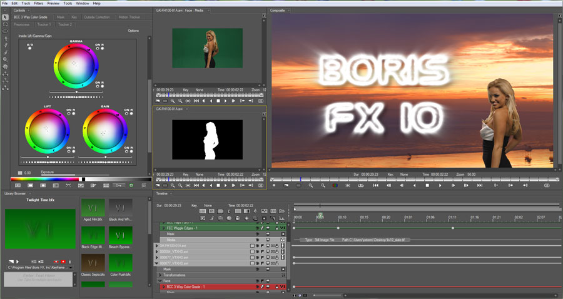Click the cylinder icon in Timeline toolbar
Viewport: 563px width, 299px height.
[x=238, y=218]
